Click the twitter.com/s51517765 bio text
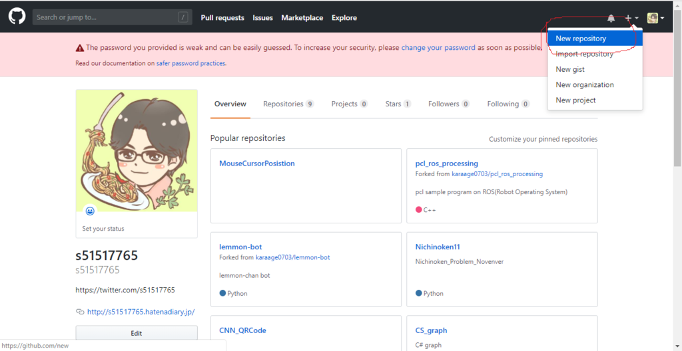Screen dimensions: 682x351 click(x=125, y=291)
